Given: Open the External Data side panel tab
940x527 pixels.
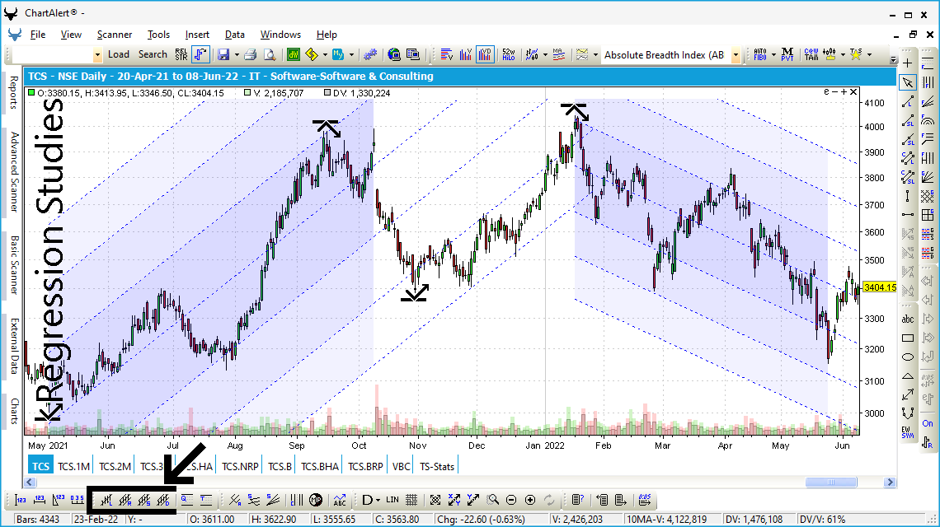Looking at the screenshot, I should (x=13, y=346).
